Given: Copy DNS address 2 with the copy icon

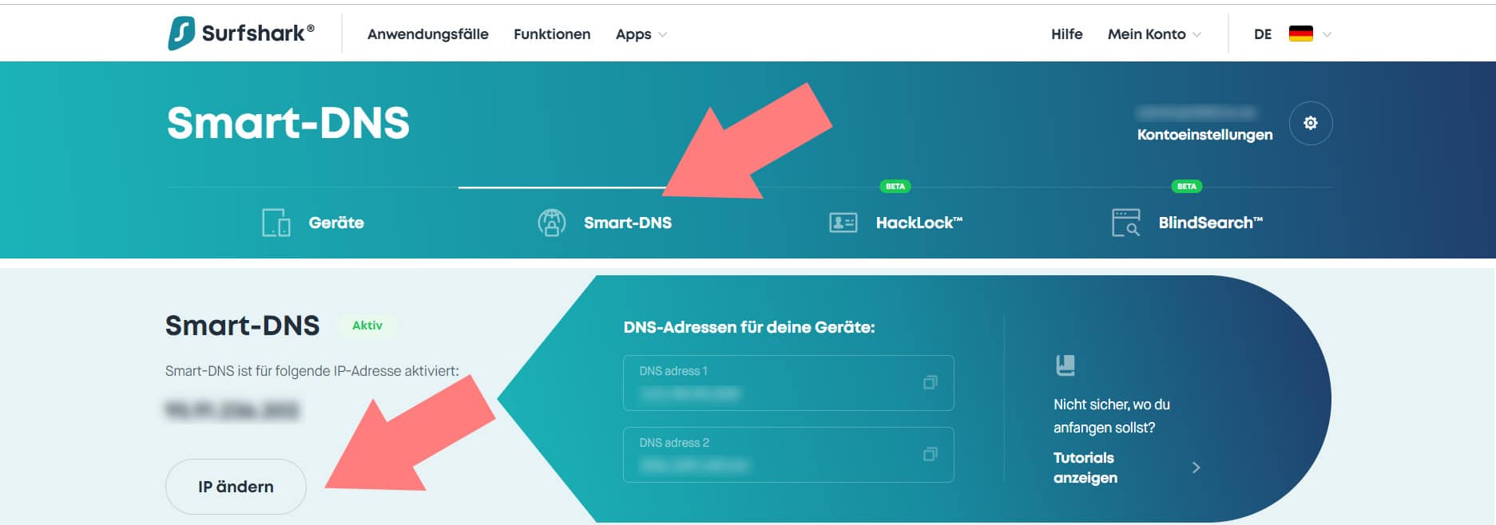Looking at the screenshot, I should [x=930, y=454].
